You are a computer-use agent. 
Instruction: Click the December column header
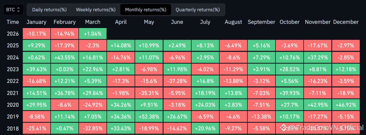click(346, 22)
